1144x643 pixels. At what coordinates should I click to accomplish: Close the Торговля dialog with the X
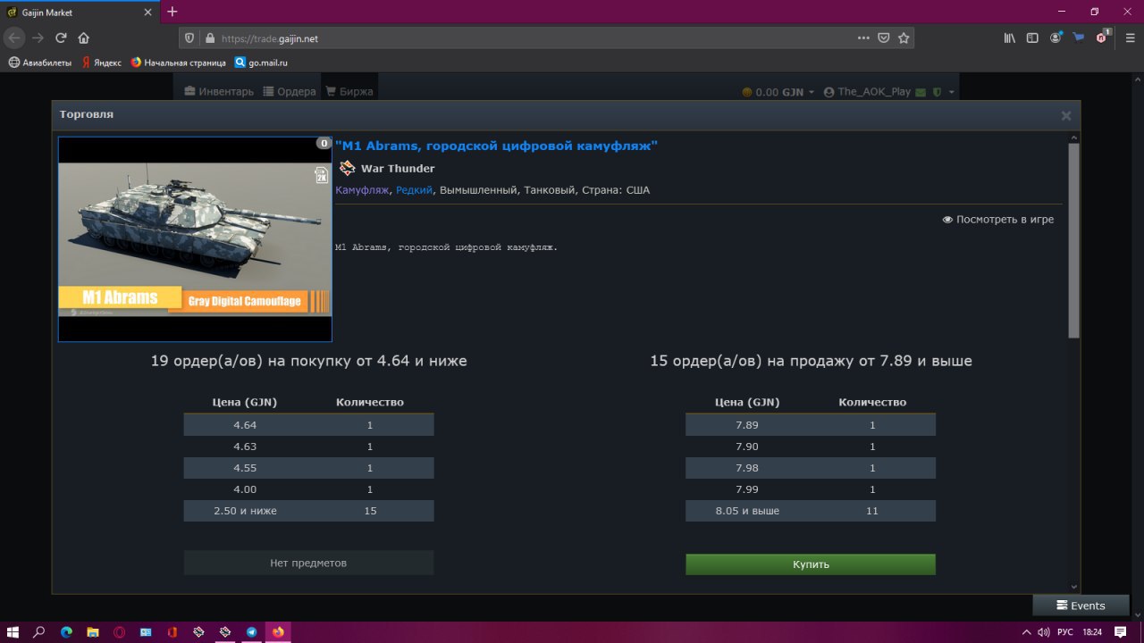coord(1065,115)
